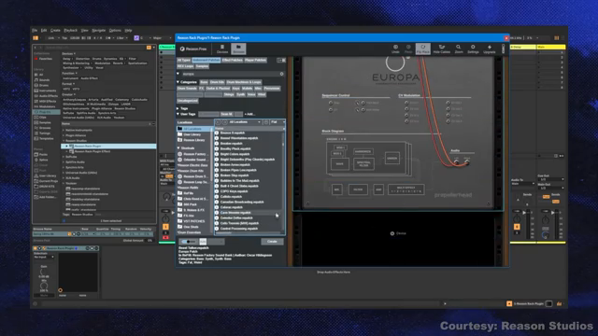598x336 pixels.
Task: Open the File menu
Action: click(x=35, y=30)
